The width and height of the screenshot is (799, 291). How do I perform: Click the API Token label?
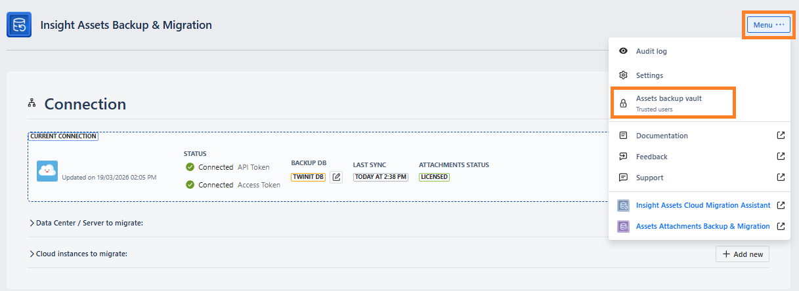point(253,167)
